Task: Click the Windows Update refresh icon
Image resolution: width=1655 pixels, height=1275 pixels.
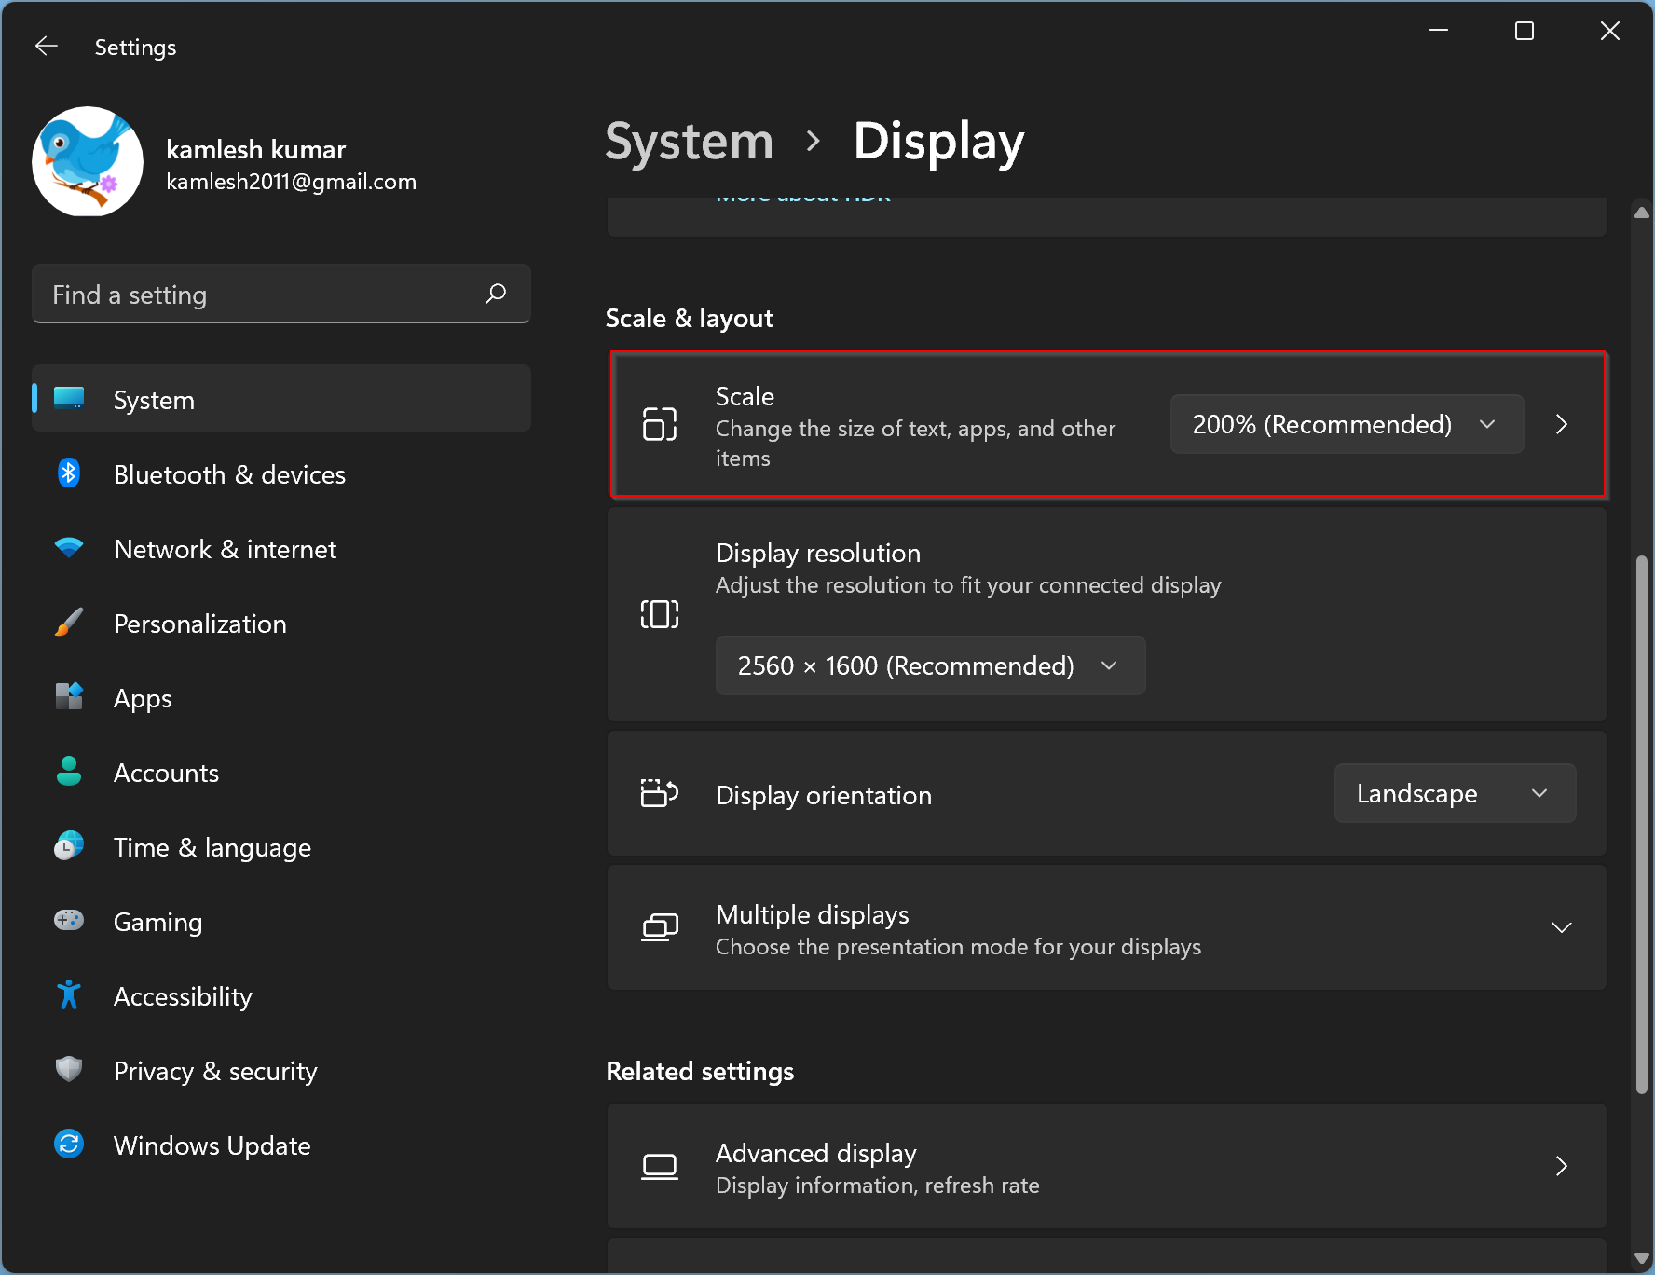Action: (x=69, y=1144)
